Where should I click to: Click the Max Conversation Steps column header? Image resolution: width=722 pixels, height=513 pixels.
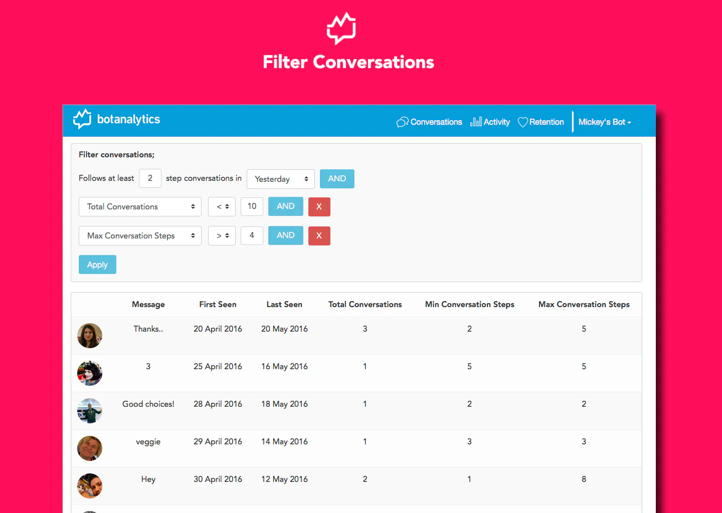click(584, 304)
